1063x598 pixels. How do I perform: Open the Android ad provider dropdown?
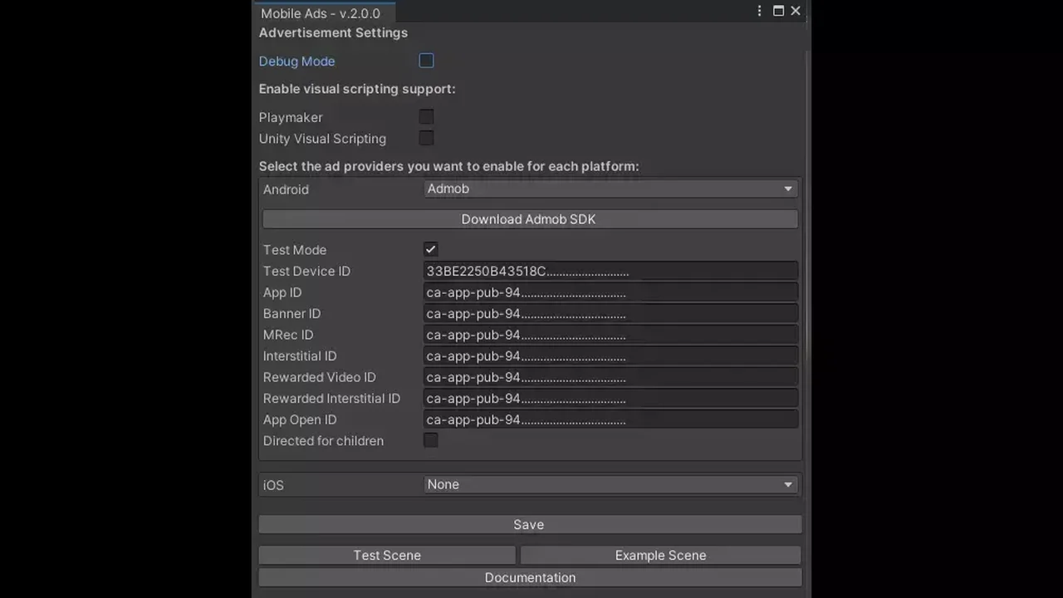click(610, 189)
